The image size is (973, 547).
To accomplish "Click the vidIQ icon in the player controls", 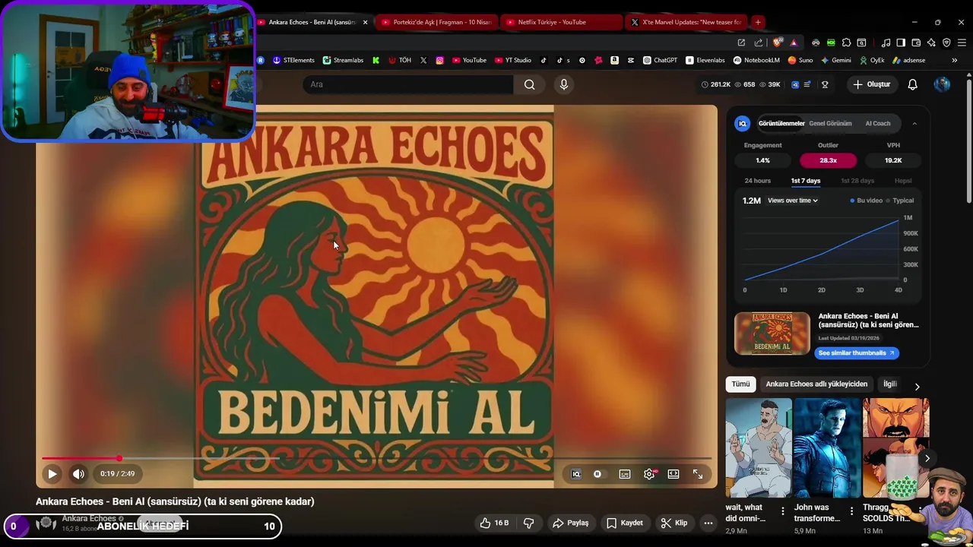I will coord(576,474).
